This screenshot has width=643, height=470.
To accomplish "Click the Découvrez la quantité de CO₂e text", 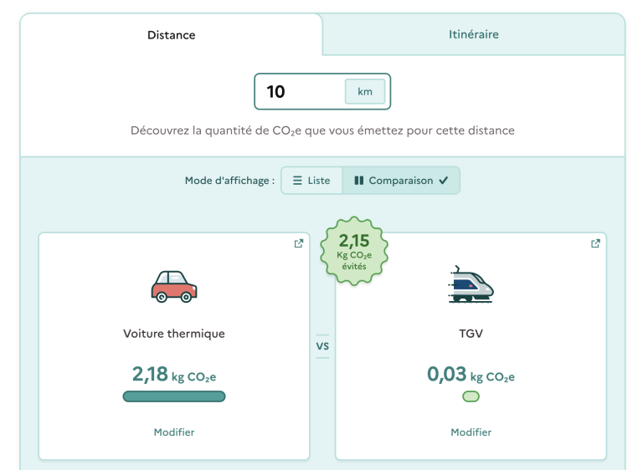I will [x=322, y=130].
